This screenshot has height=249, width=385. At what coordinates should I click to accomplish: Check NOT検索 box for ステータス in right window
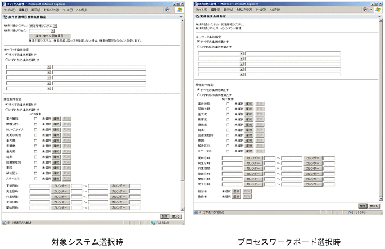point(228,151)
